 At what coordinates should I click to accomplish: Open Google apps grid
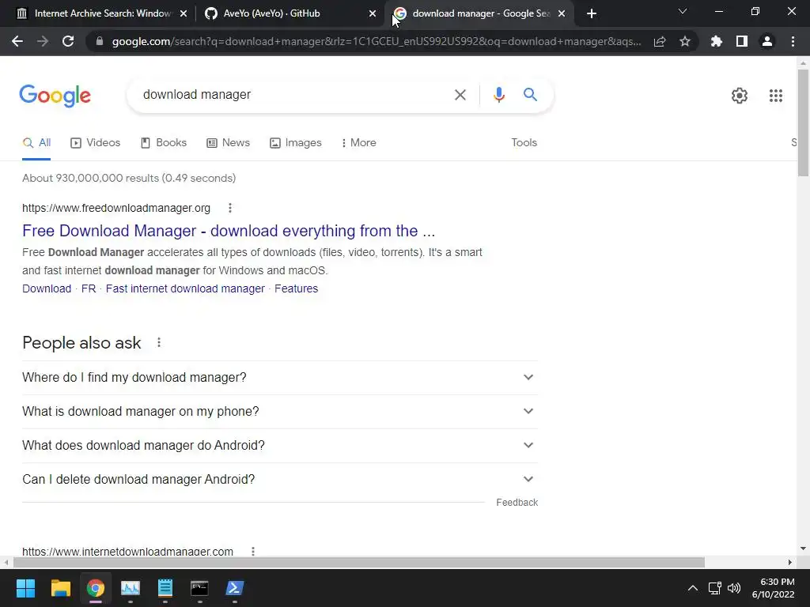775,96
